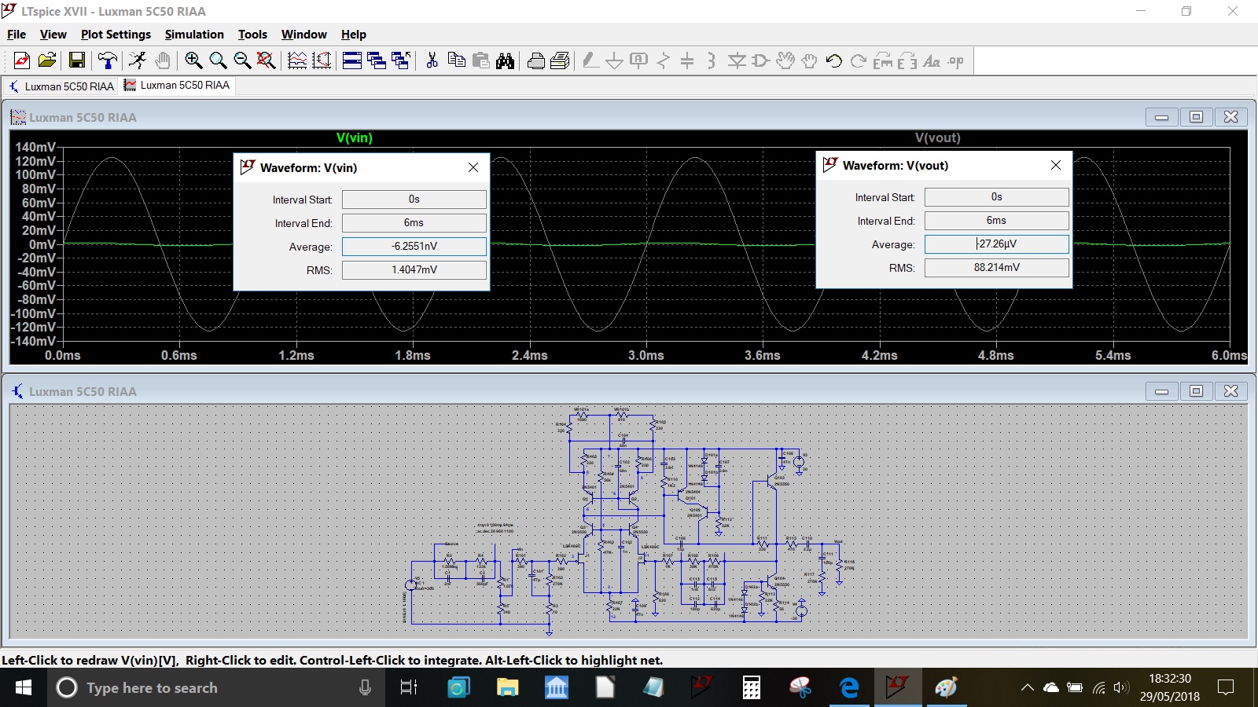
Task: Close the Waveform: V(vout) dialog
Action: coord(1056,165)
